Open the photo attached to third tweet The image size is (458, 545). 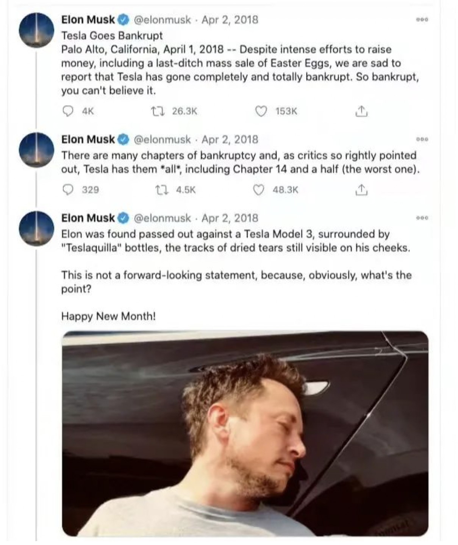[245, 433]
